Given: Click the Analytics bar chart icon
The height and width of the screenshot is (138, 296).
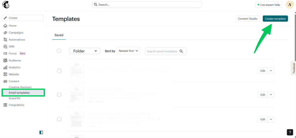Looking at the screenshot, I should coord(5,67).
